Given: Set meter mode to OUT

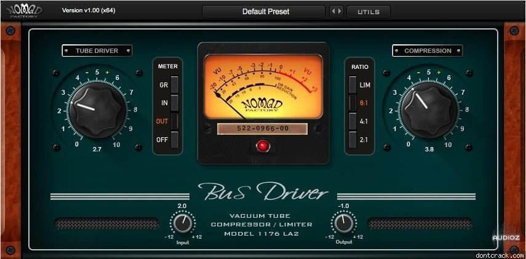Looking at the screenshot, I should tap(175, 121).
